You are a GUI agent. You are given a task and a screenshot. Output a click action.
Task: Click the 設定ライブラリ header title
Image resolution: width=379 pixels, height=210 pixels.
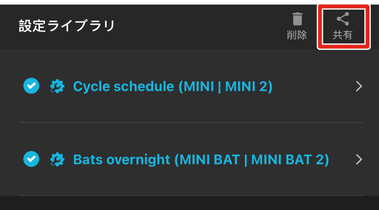pos(67,26)
